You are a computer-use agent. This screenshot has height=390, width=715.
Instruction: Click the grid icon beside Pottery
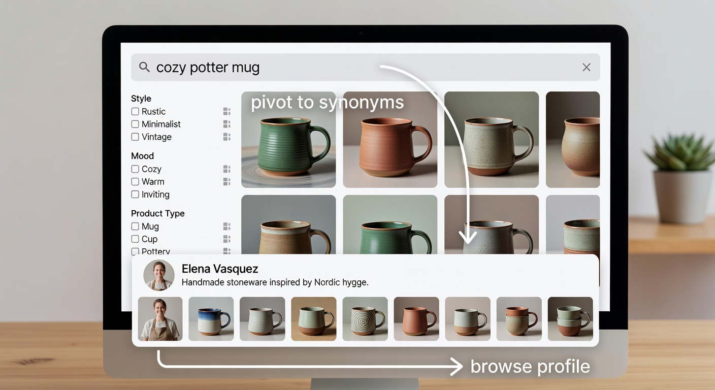(226, 251)
